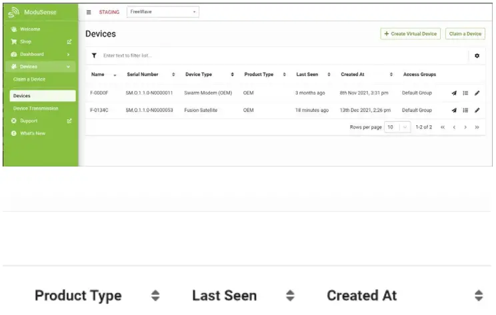The image size is (496, 315).
Task: Click sort arrows beside enlarged Created At
Action: (x=479, y=296)
